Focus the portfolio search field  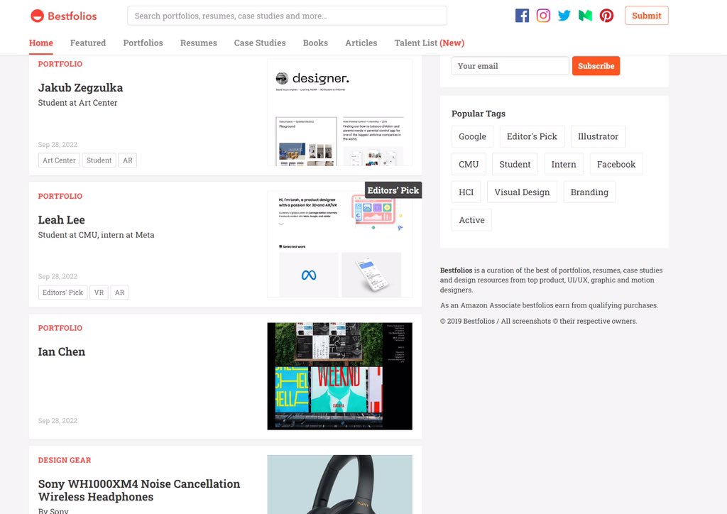(287, 16)
